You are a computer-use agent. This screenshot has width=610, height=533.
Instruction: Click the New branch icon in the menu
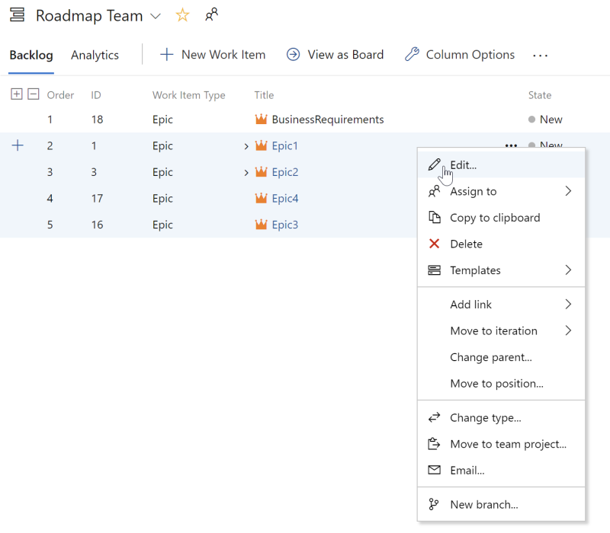[435, 504]
